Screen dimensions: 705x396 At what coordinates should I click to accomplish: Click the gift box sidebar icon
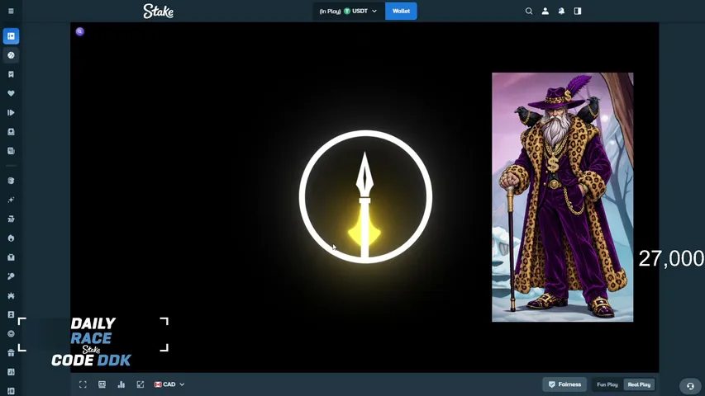coord(11,353)
